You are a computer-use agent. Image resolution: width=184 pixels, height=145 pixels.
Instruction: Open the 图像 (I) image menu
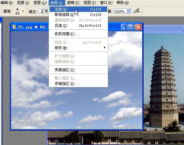click(x=23, y=3)
